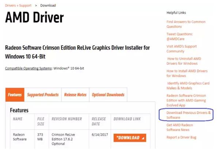This screenshot has width=221, height=157.
Task: Open Identify AMD Graphics Card Makes & Models
Action: coord(188,86)
